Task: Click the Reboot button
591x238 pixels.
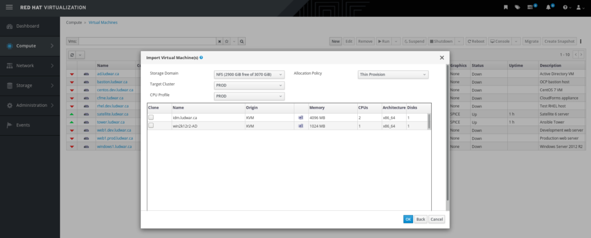Action: click(476, 42)
